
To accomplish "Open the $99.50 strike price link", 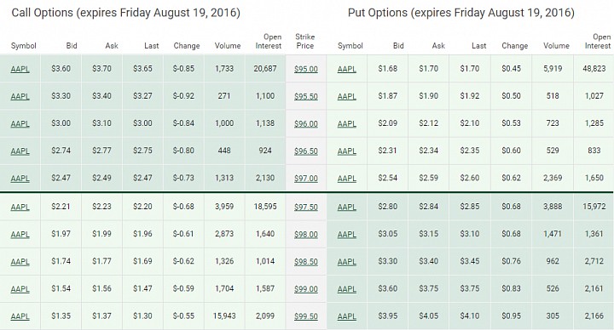I will pyautogui.click(x=306, y=316).
